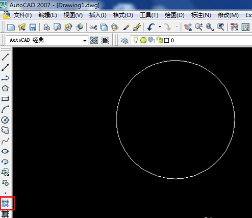Select the Arc draw tool

point(5,110)
